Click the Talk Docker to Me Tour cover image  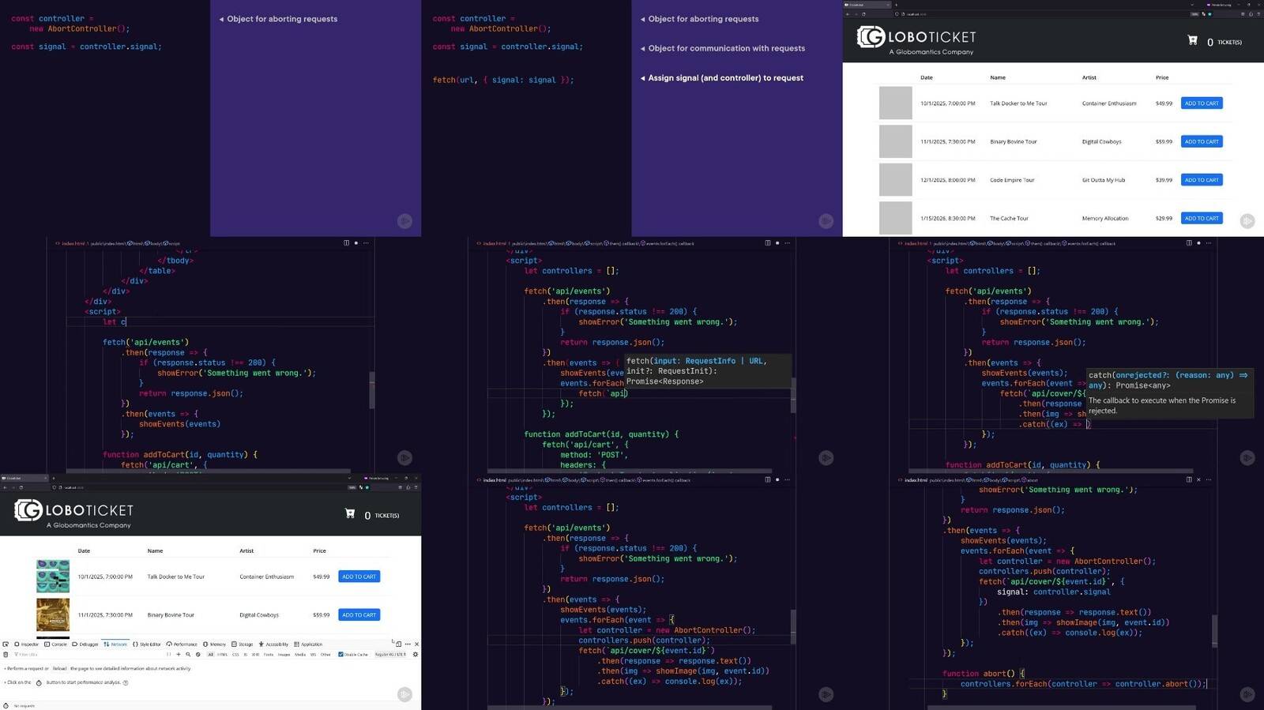(x=53, y=576)
